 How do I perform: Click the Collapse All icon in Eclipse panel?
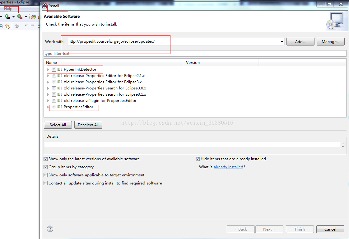[x=1, y=26]
